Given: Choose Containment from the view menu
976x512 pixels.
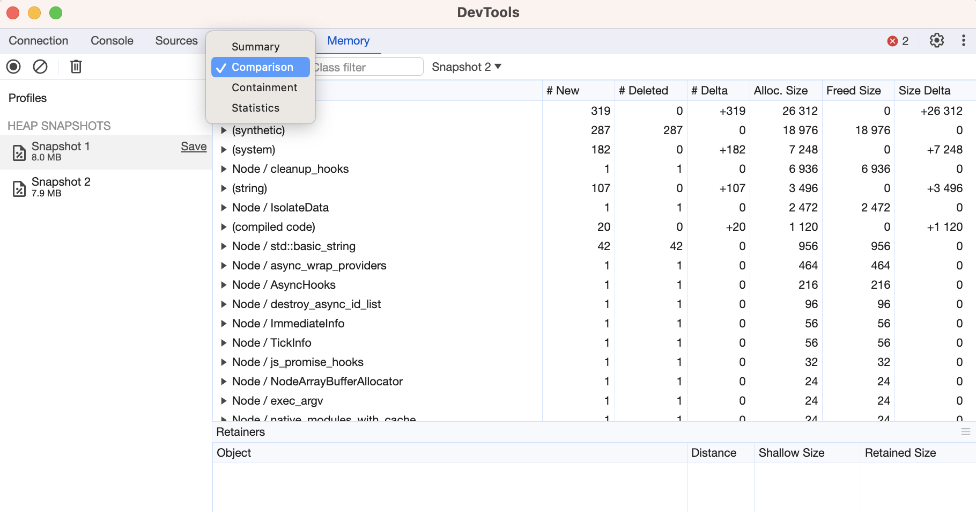Looking at the screenshot, I should click(264, 87).
